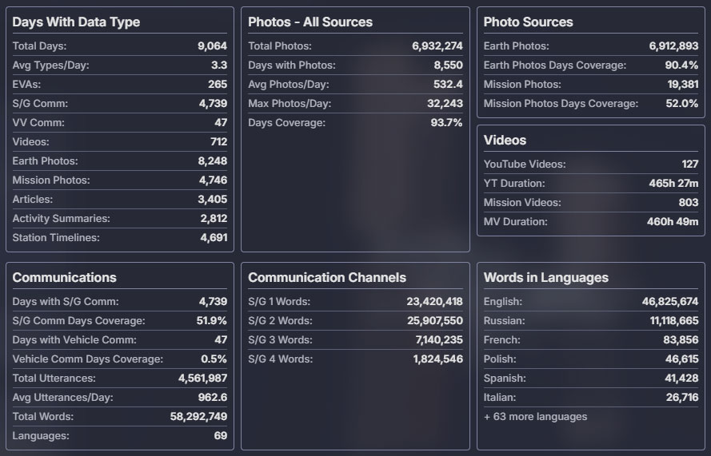Click the Photo Sources panel heading

click(528, 22)
